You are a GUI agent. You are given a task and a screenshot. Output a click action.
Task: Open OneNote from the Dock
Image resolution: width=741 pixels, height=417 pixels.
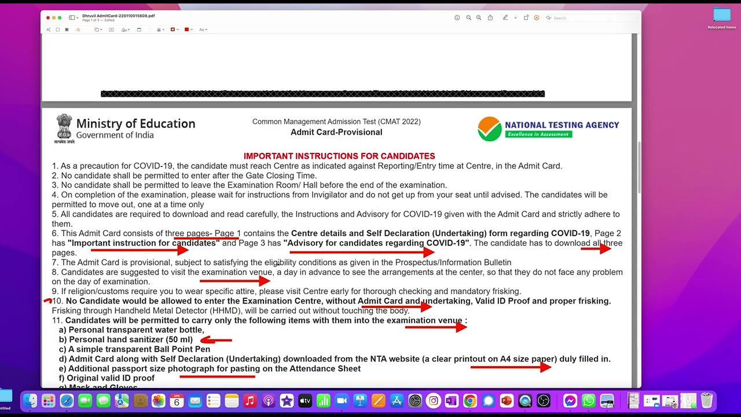(x=452, y=401)
